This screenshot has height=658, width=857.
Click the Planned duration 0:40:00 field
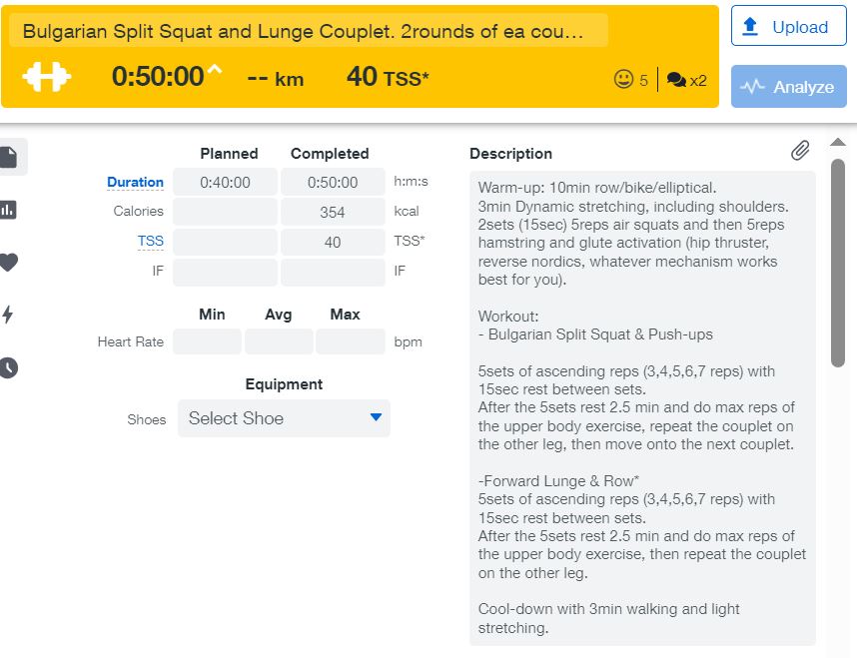click(x=225, y=183)
